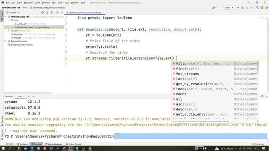Open the demo run configuration dropdown
Image resolution: width=269 pixels, height=151 pixels.
(227, 8)
